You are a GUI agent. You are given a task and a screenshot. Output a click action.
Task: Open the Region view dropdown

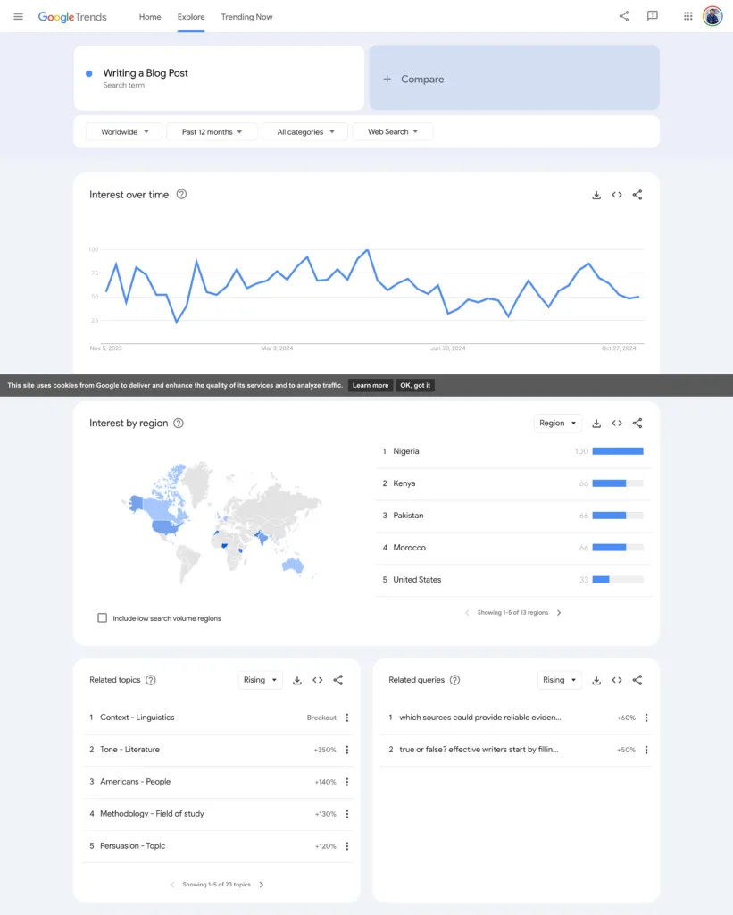pyautogui.click(x=557, y=423)
